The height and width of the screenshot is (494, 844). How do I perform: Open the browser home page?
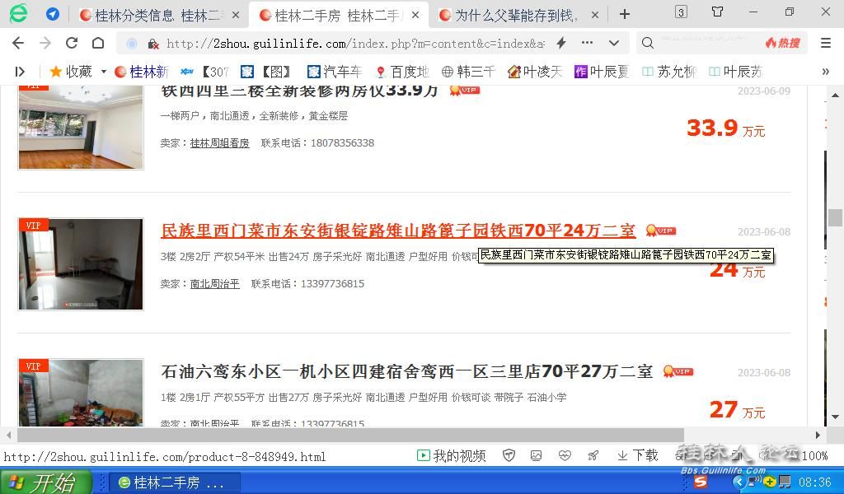(x=98, y=43)
